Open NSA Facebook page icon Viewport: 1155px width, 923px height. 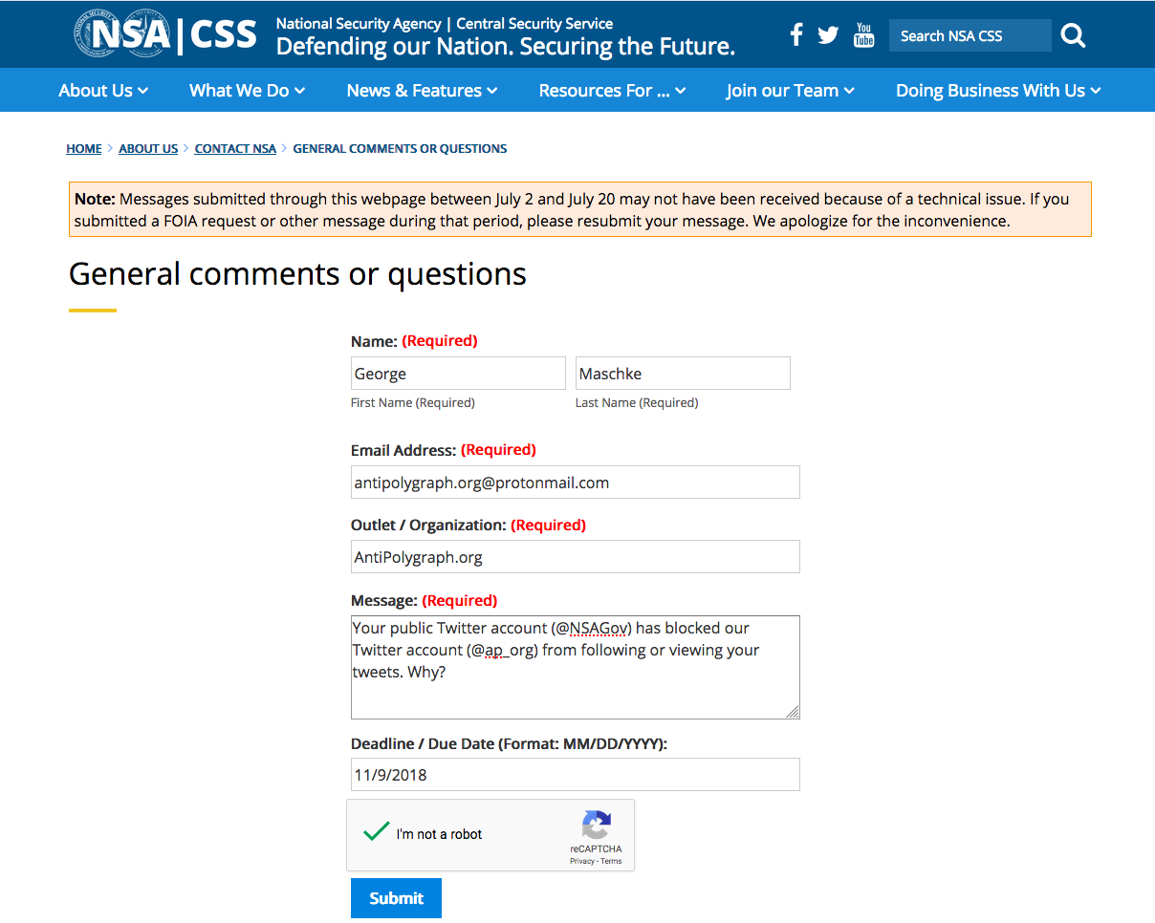796,35
